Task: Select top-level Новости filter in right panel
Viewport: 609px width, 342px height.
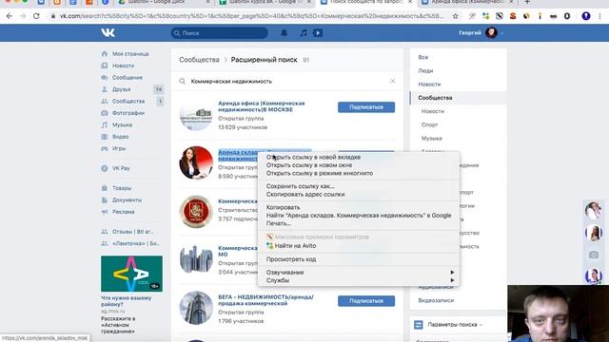Action: pos(429,85)
